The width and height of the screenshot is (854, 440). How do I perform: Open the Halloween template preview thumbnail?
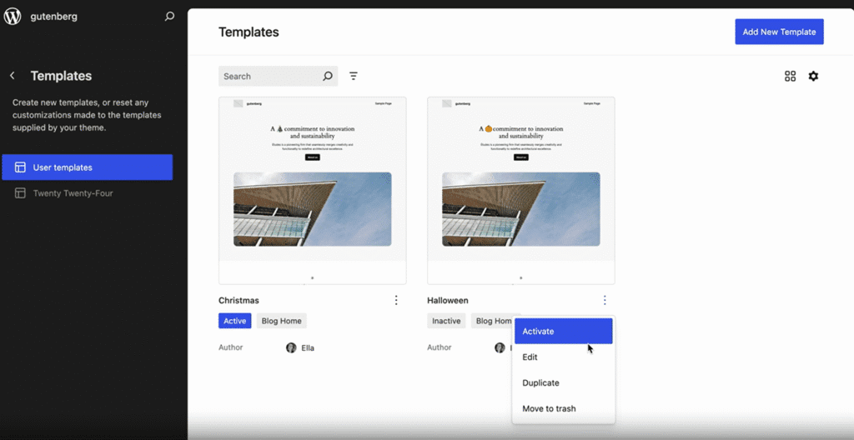click(x=520, y=191)
